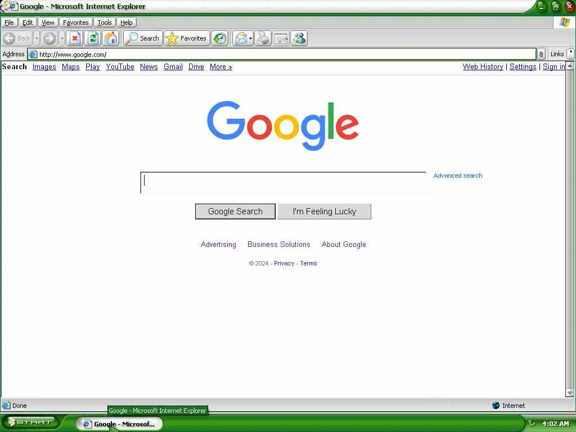Open Messenger people icon
The width and height of the screenshot is (576, 432).
tap(299, 38)
